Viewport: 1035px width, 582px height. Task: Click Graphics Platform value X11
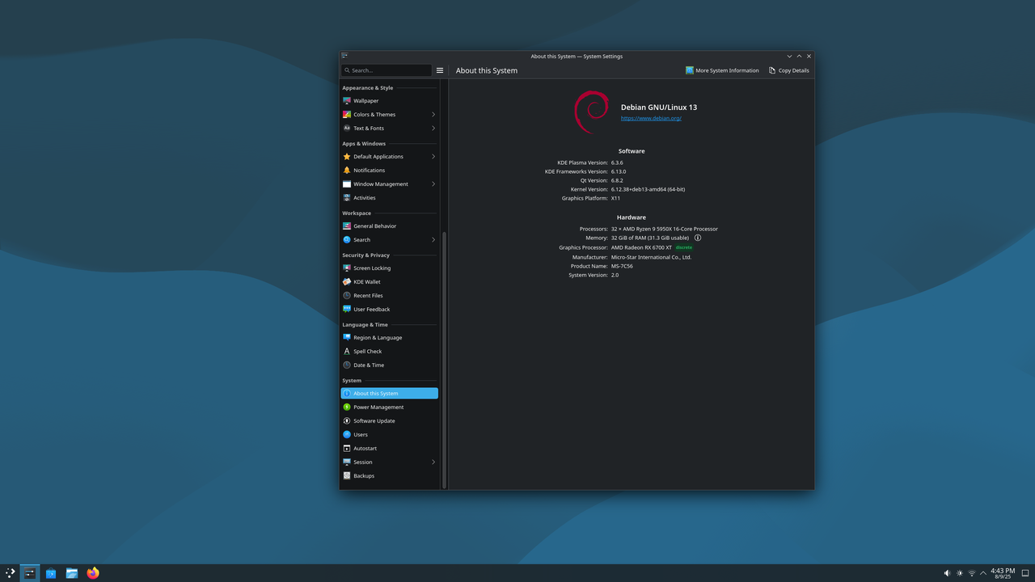(615, 198)
